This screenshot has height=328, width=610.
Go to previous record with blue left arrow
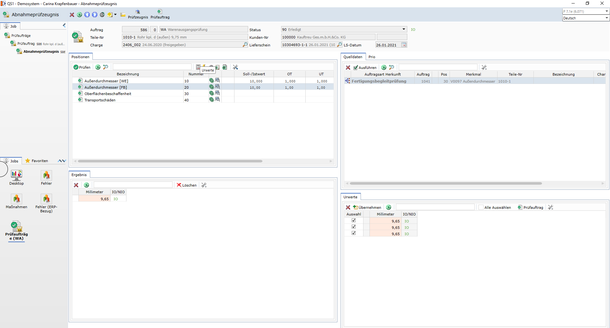coord(87,15)
